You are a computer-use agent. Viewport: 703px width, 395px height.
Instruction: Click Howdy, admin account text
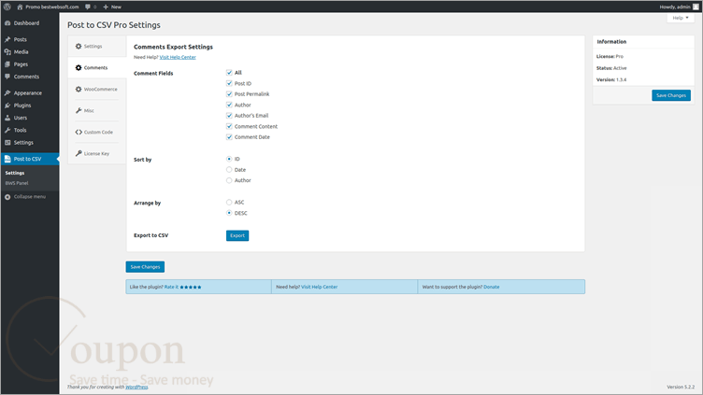(x=675, y=7)
